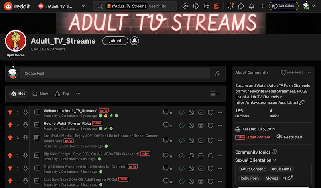The height and width of the screenshot is (188, 321).
Task: Approve the How to Watch on Roku post
Action: point(182,125)
